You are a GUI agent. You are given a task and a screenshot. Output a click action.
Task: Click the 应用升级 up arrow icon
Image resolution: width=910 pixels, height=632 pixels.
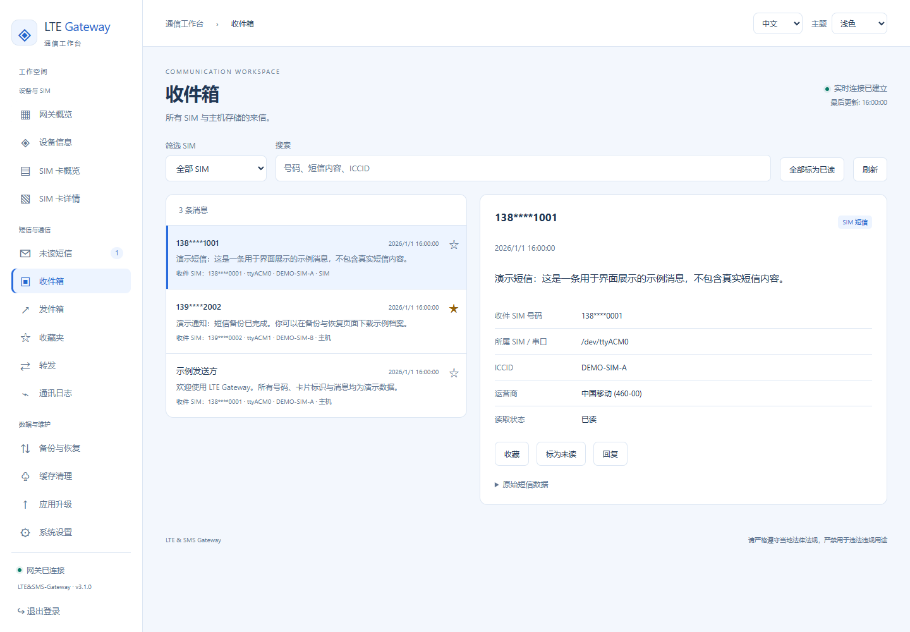[25, 505]
